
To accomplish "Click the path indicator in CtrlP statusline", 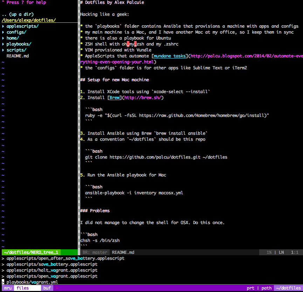I will (267, 288).
